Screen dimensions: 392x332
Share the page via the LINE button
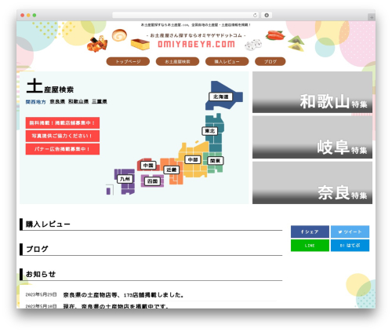(x=310, y=246)
